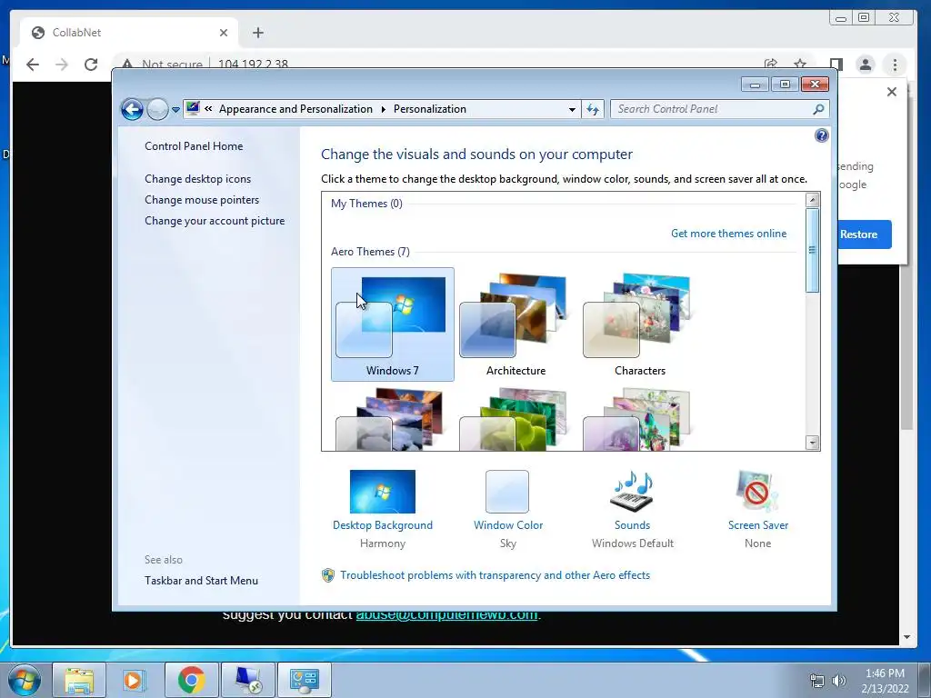Click Troubleshoot problems with transparency link

pyautogui.click(x=496, y=575)
